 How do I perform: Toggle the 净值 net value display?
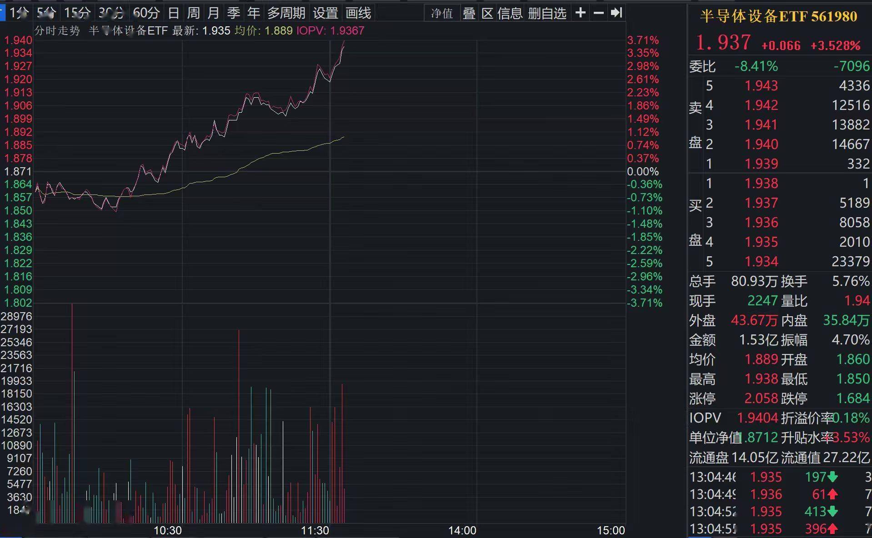441,13
